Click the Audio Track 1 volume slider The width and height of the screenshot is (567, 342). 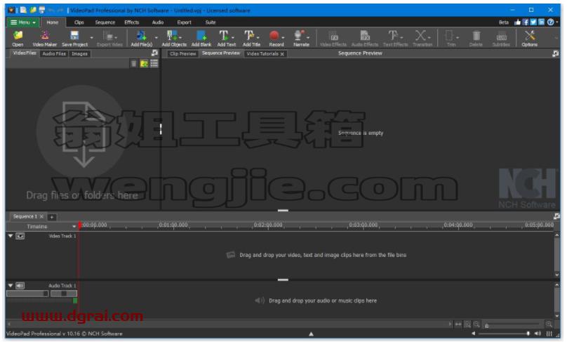pyautogui.click(x=27, y=294)
